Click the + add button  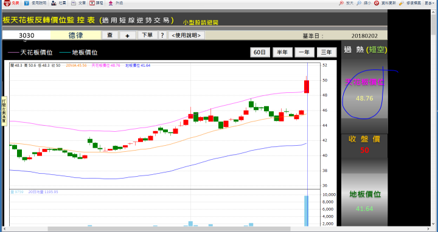tap(128, 35)
